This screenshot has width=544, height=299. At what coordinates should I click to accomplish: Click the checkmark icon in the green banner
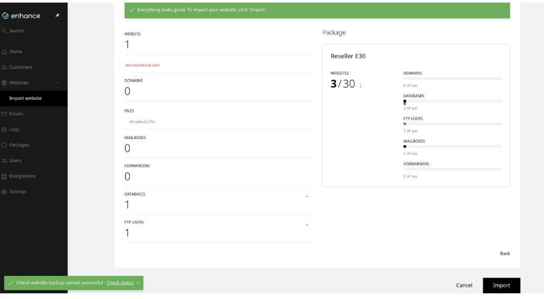(x=132, y=10)
